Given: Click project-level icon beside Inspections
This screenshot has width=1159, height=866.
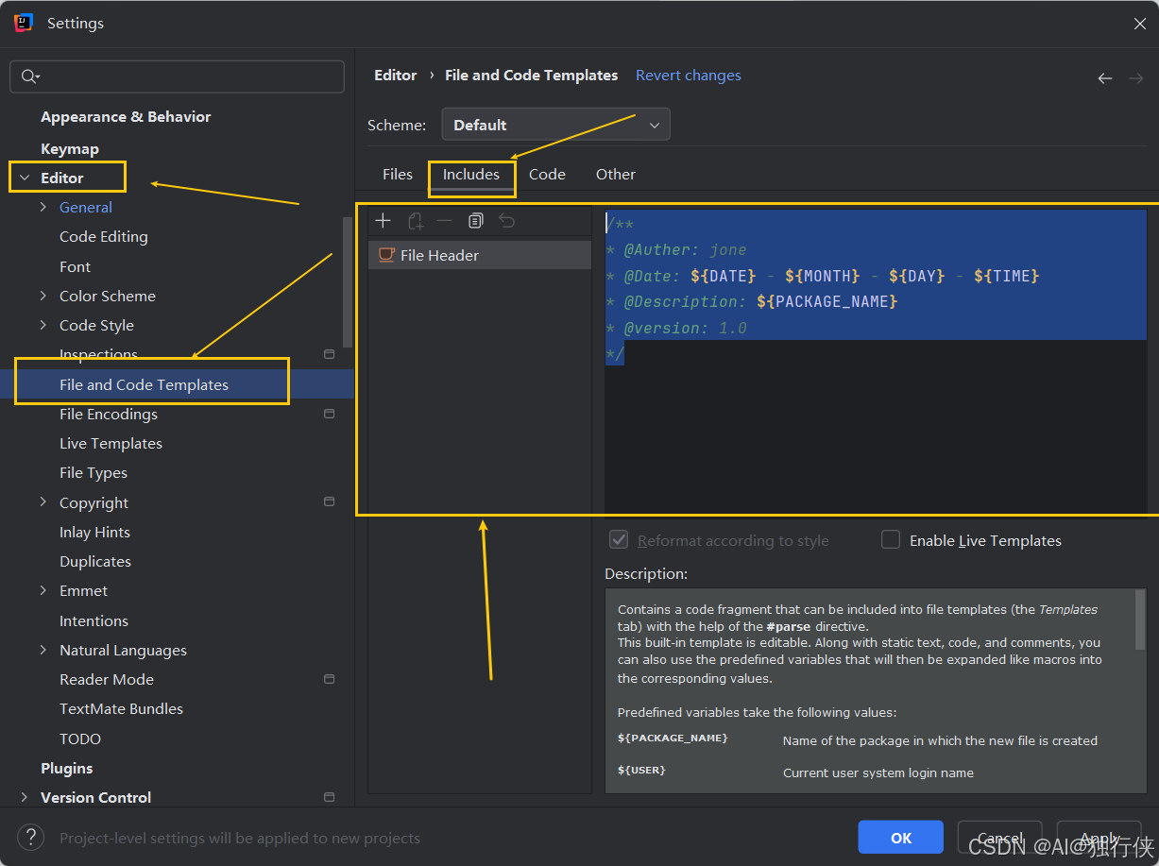Looking at the screenshot, I should point(329,354).
